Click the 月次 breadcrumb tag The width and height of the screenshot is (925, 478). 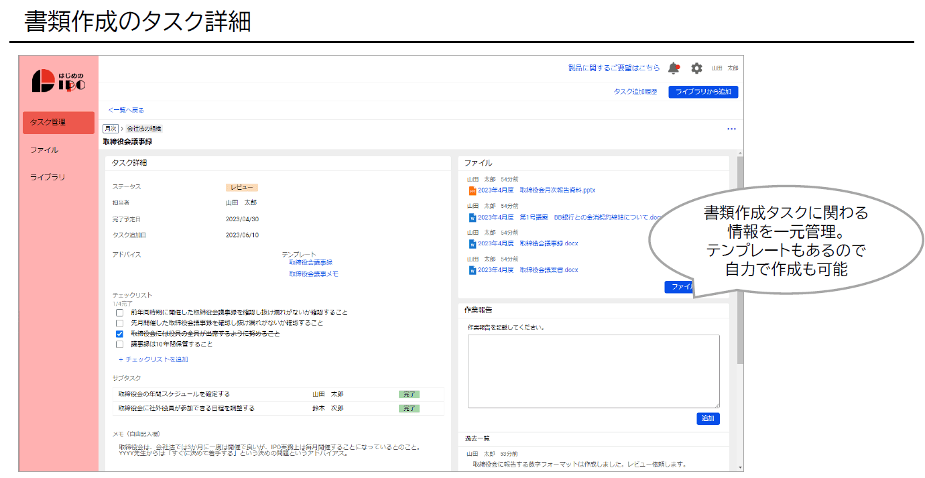(x=111, y=128)
